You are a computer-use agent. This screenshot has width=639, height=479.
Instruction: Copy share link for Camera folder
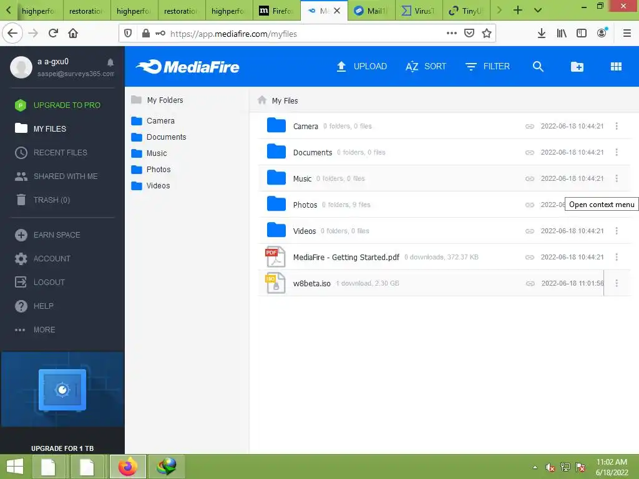point(529,126)
